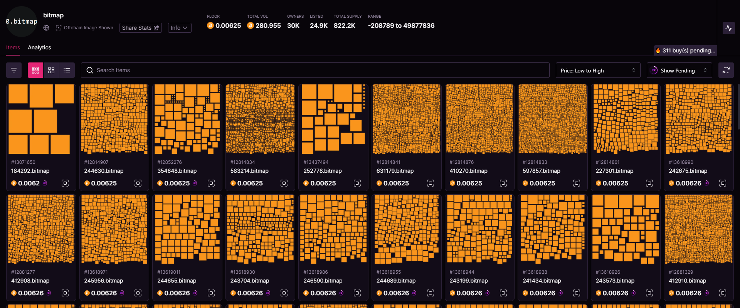Open 354648.bitmap thumbnail
The image size is (740, 308).
(187, 119)
